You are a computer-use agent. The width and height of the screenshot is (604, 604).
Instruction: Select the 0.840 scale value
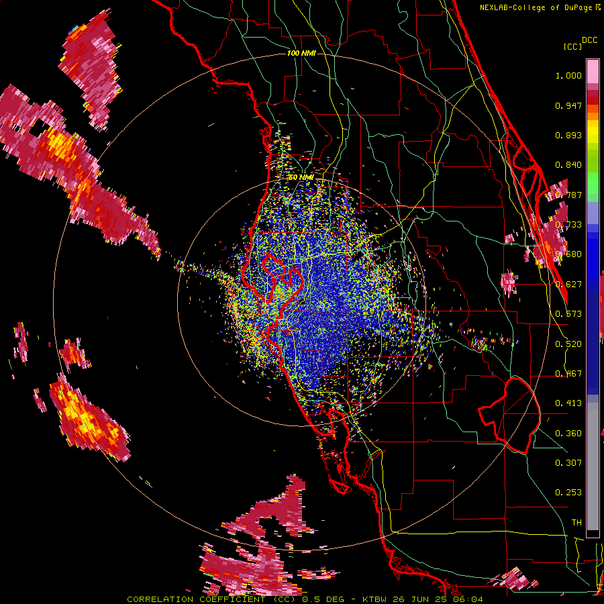click(568, 165)
